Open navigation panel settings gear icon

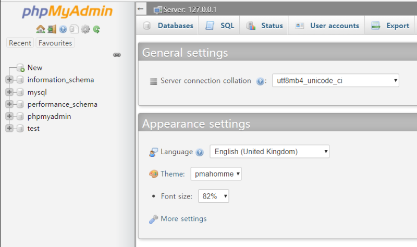[x=85, y=29]
